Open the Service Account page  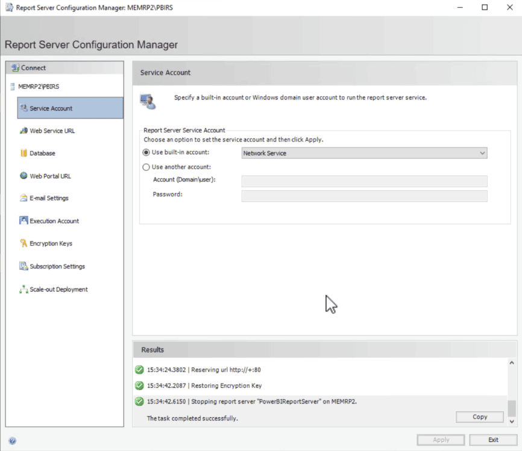[71, 108]
